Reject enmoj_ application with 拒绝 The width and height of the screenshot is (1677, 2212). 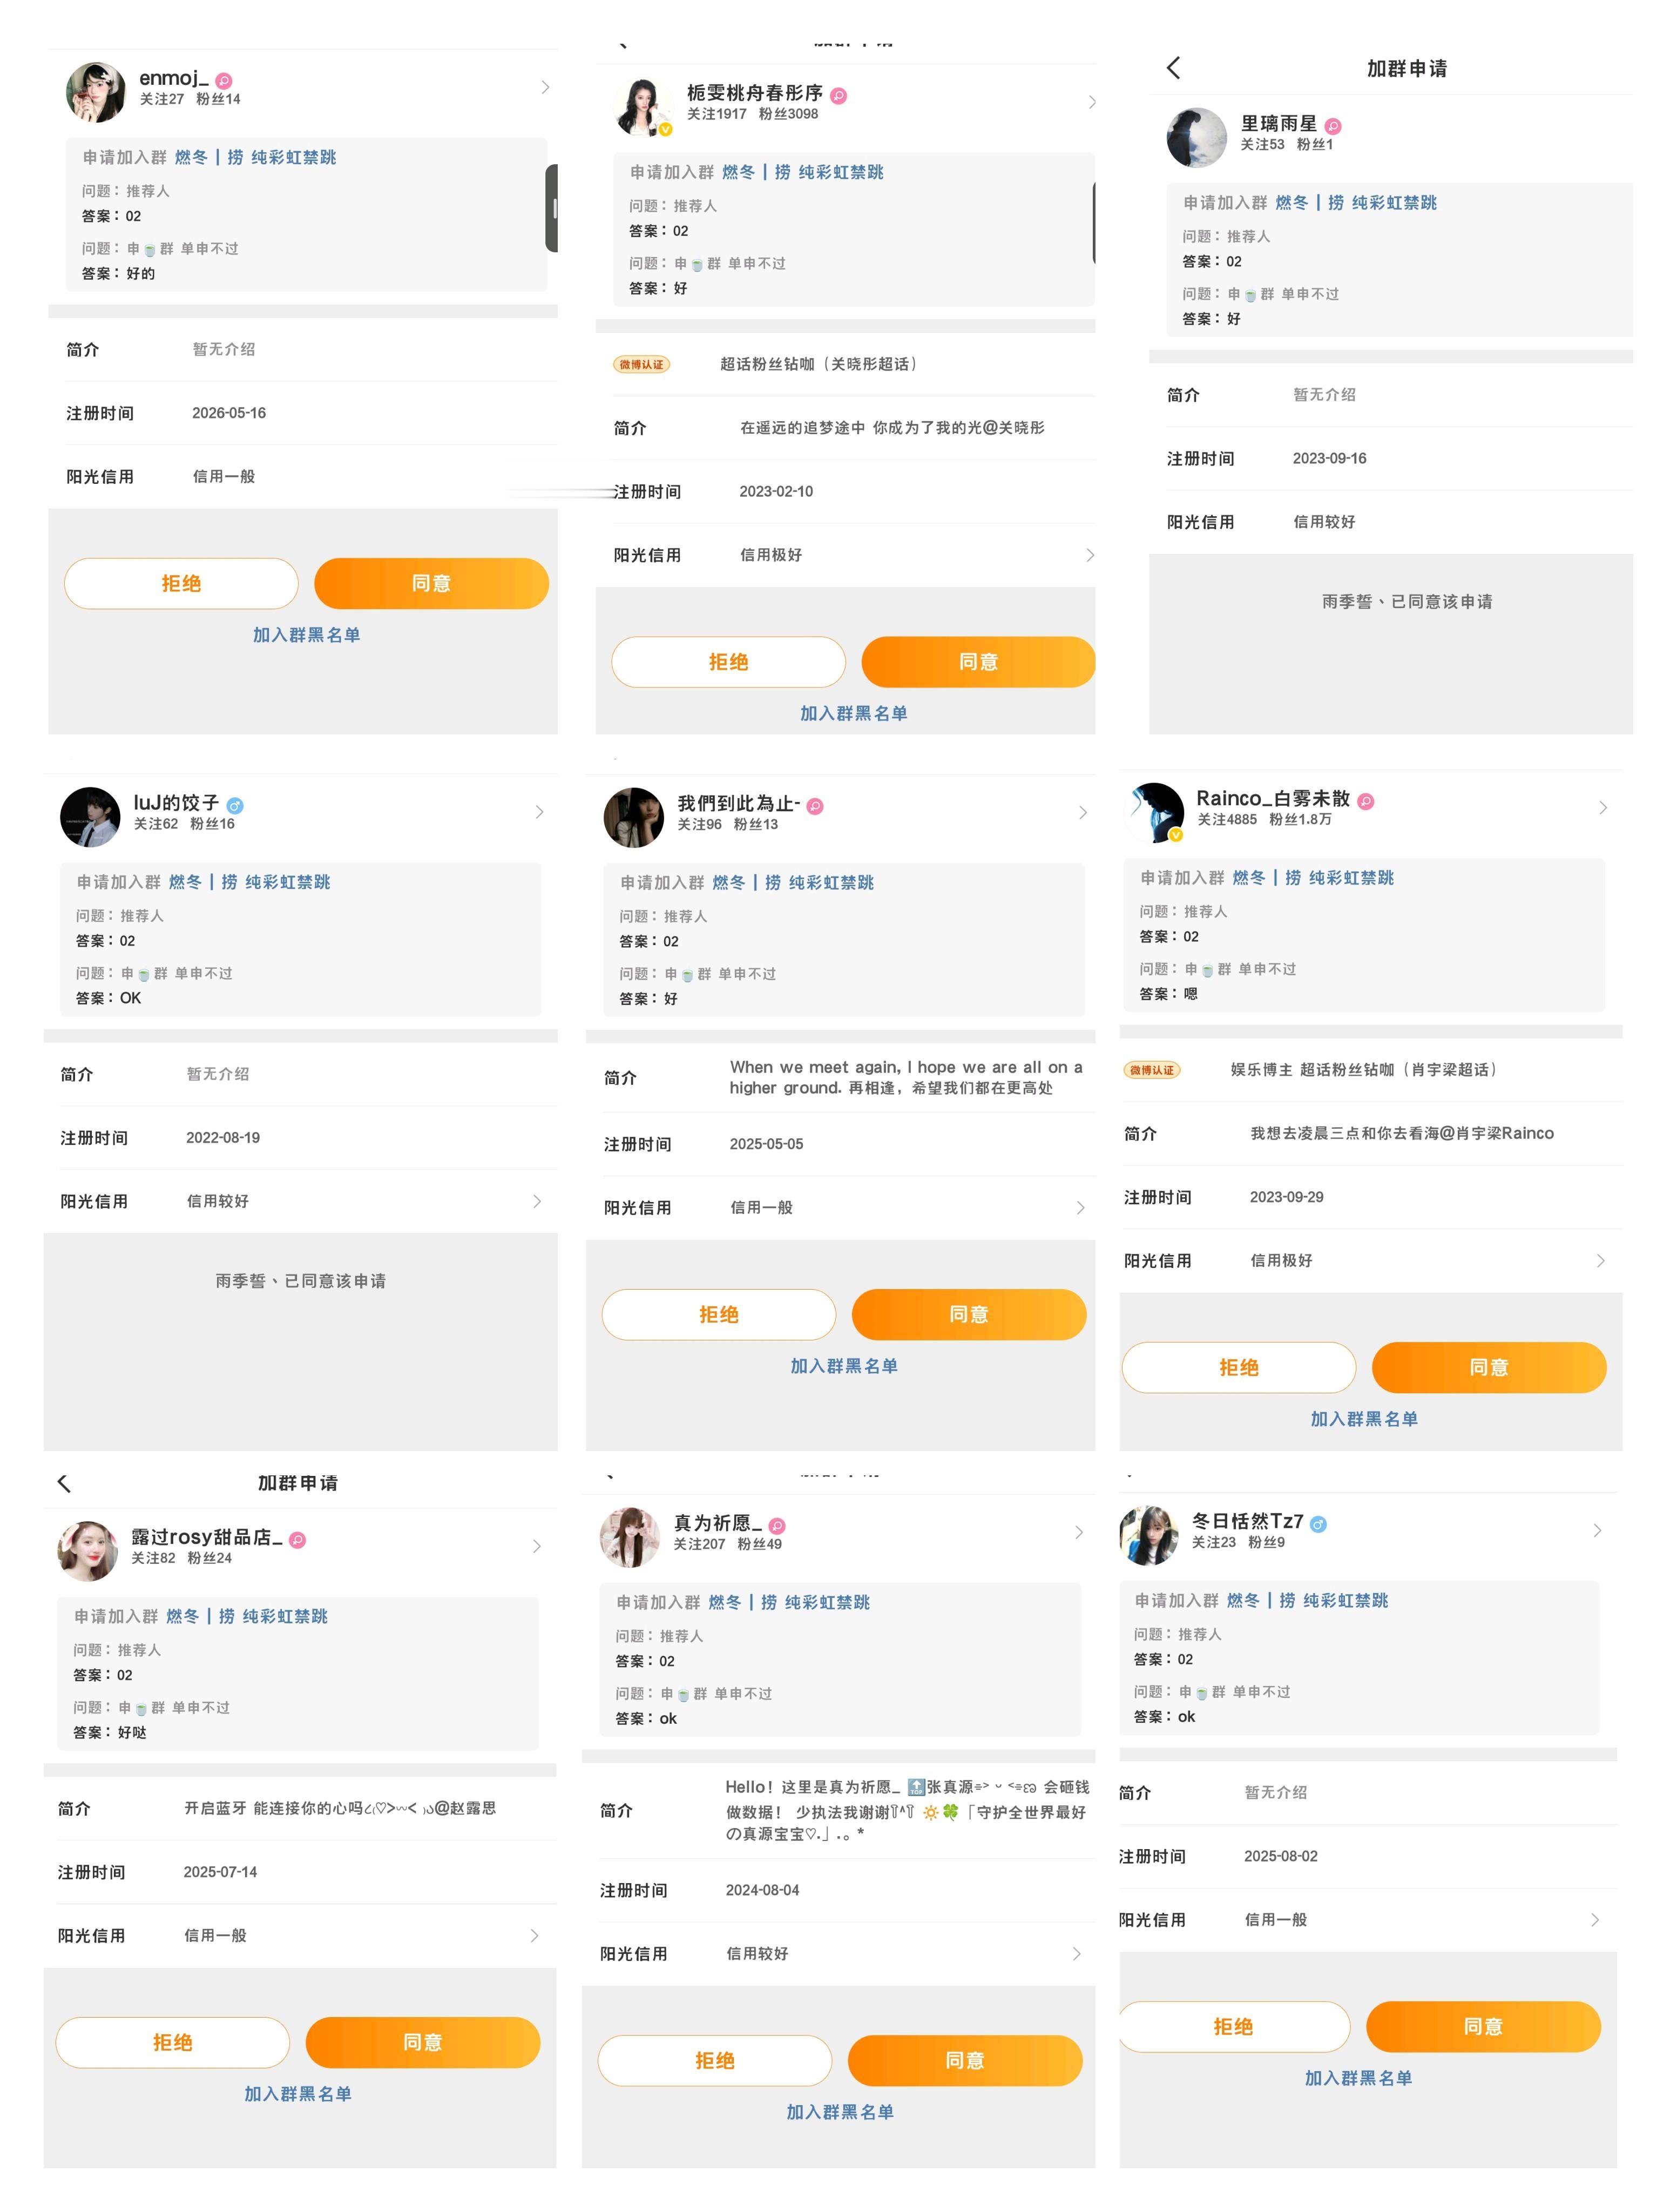[x=181, y=583]
